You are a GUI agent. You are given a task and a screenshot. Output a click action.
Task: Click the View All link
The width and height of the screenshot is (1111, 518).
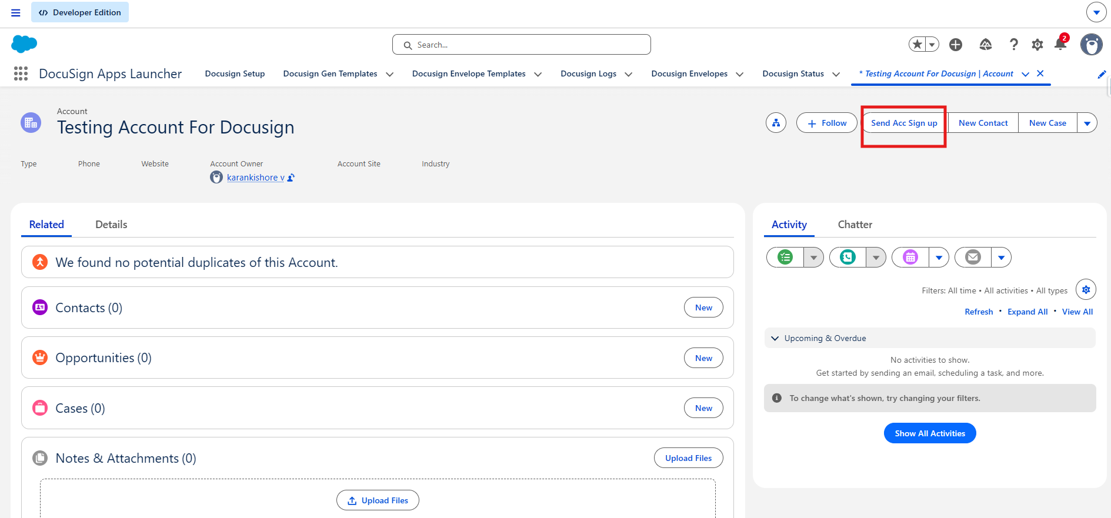coord(1077,312)
